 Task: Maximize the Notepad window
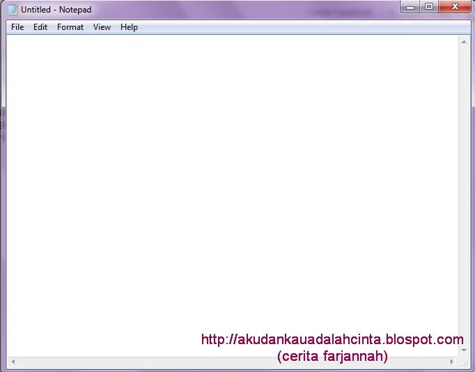[428, 6]
